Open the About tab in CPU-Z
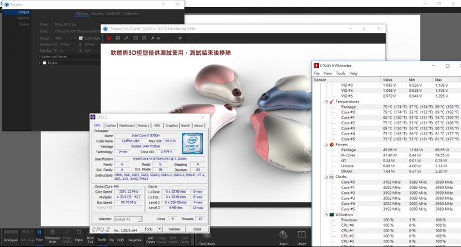Image resolution: width=461 pixels, height=247 pixels. pos(198,125)
